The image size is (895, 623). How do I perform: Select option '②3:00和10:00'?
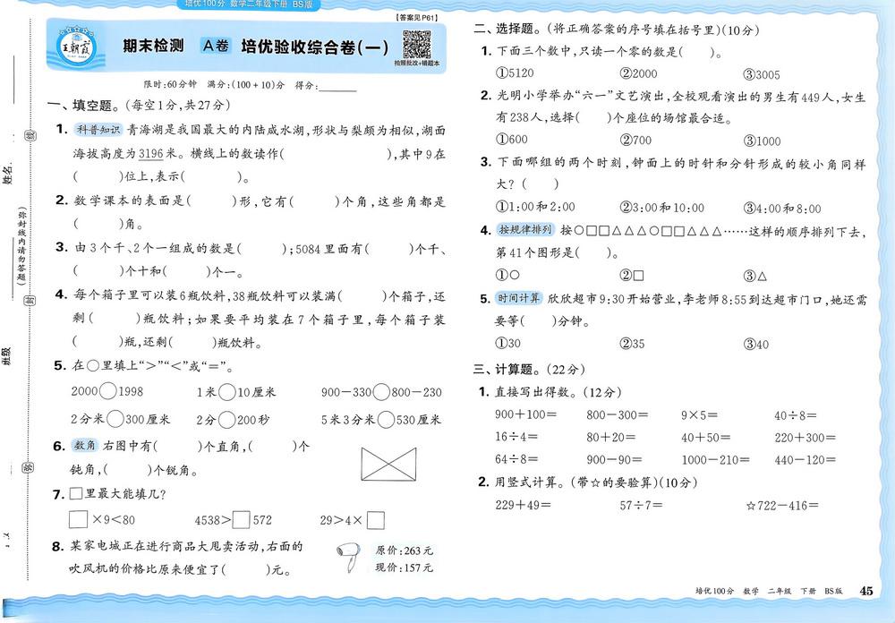pos(662,208)
